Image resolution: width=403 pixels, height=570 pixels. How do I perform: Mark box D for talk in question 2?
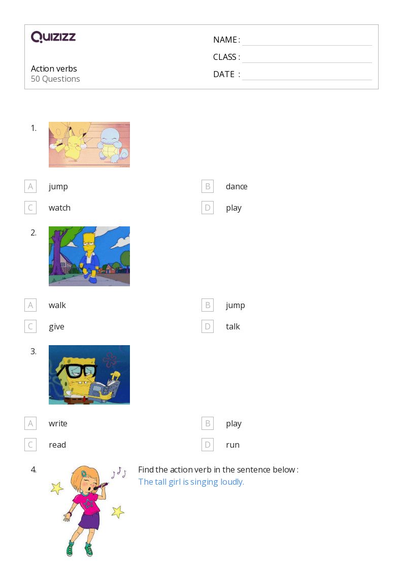coord(208,326)
